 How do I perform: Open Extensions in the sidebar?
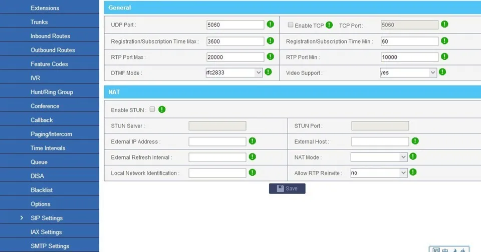point(45,8)
